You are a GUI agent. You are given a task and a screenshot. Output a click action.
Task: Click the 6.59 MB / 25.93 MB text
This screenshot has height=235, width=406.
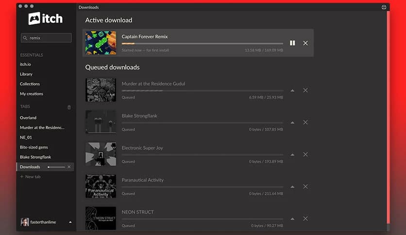(x=266, y=97)
